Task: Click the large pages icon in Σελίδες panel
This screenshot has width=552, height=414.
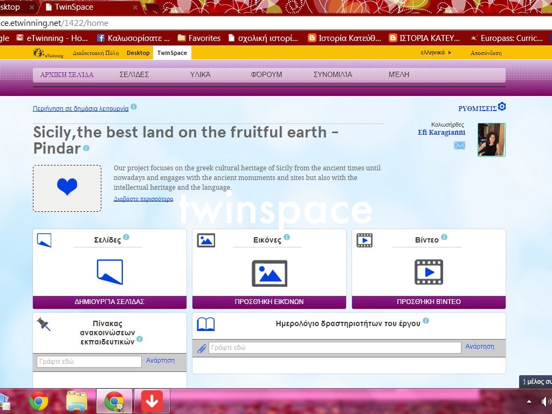Action: pyautogui.click(x=109, y=272)
